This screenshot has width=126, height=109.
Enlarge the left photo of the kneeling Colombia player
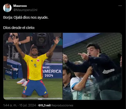[33, 66]
